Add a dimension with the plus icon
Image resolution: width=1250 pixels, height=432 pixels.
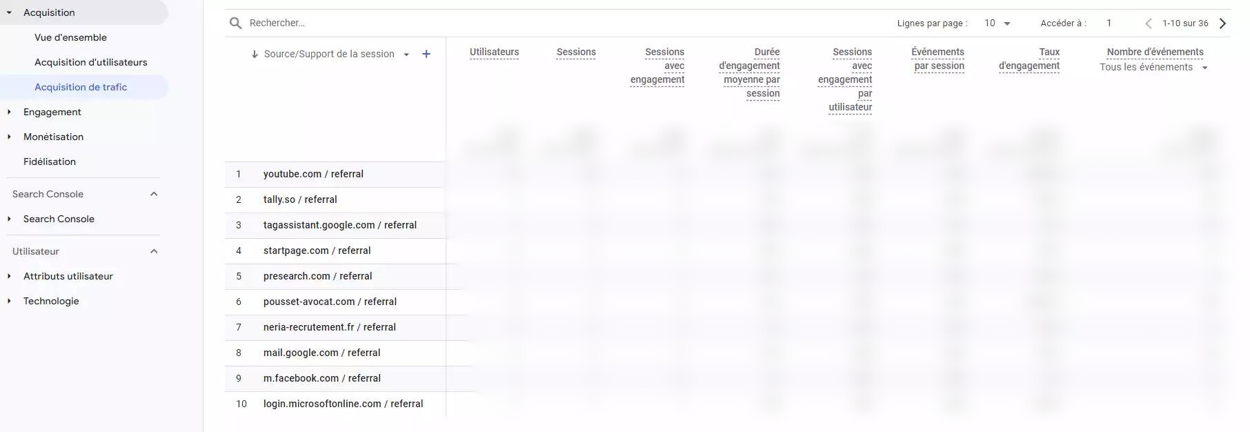(x=426, y=54)
